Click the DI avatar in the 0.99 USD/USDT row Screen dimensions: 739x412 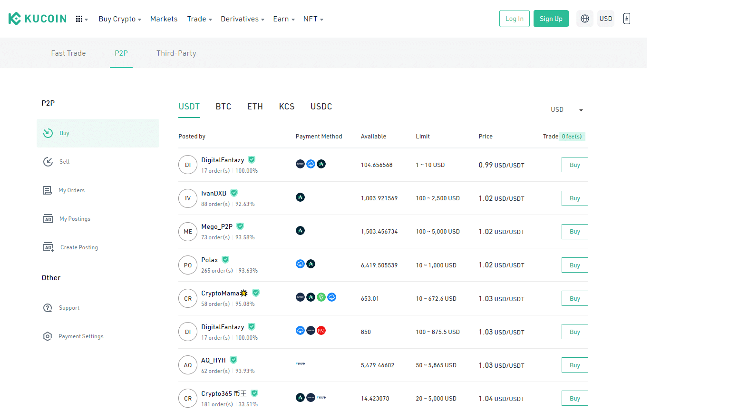point(188,165)
